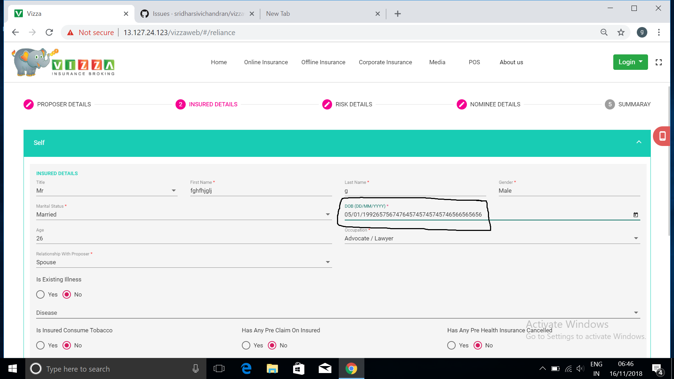Image resolution: width=674 pixels, height=379 pixels.
Task: Open the DOB calendar picker icon
Action: pos(635,215)
